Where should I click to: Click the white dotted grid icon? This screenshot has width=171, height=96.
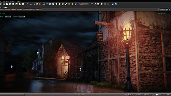(98, 4)
